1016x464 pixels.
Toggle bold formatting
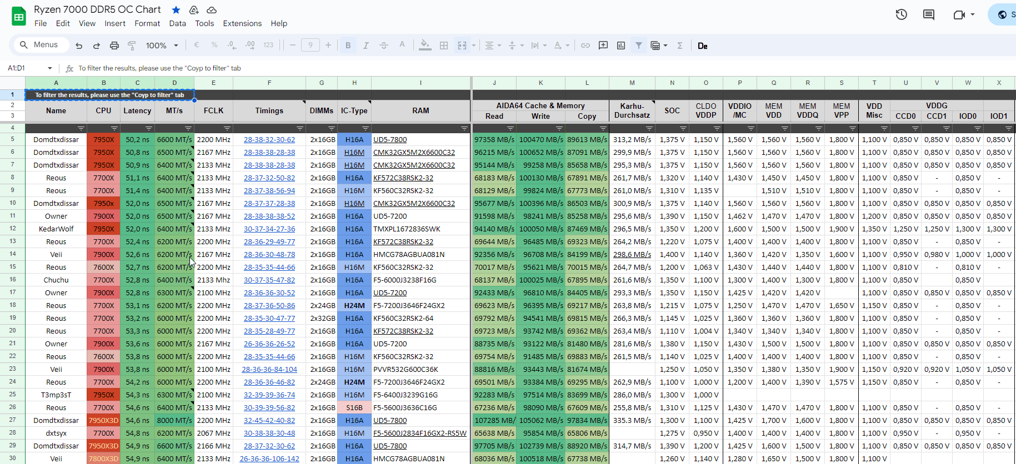[348, 46]
